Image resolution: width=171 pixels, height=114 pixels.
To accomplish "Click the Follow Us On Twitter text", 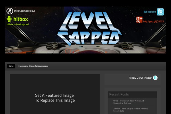I will pyautogui.click(x=140, y=78).
